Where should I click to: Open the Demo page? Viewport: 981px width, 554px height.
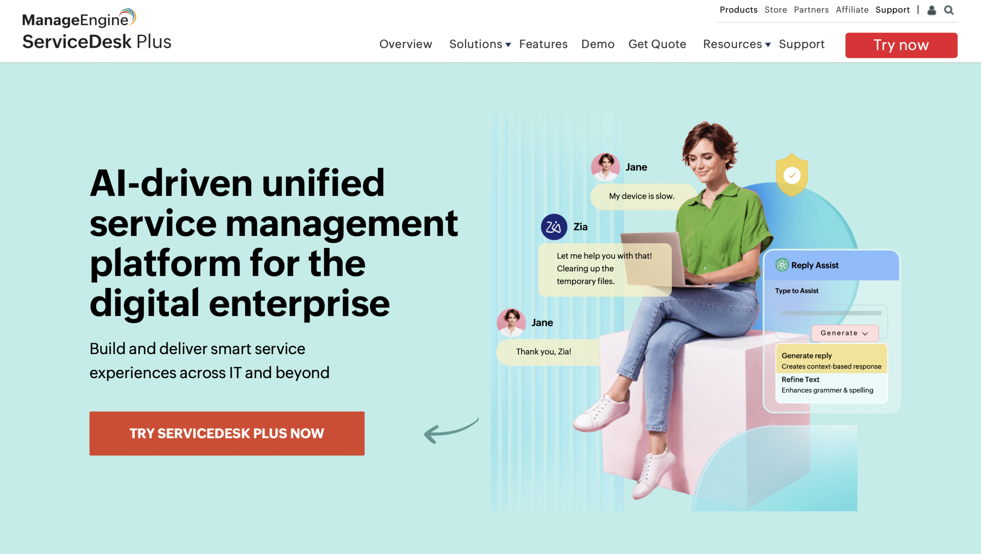coord(597,44)
